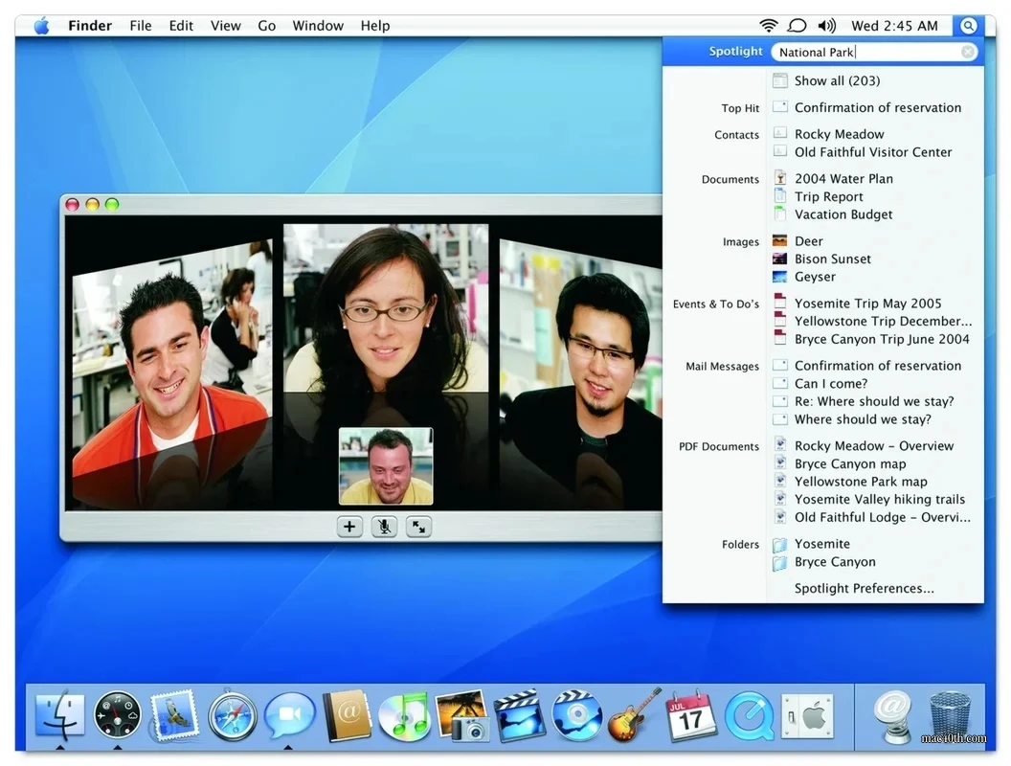Launch QuickTime Player from the Dock

[x=750, y=716]
